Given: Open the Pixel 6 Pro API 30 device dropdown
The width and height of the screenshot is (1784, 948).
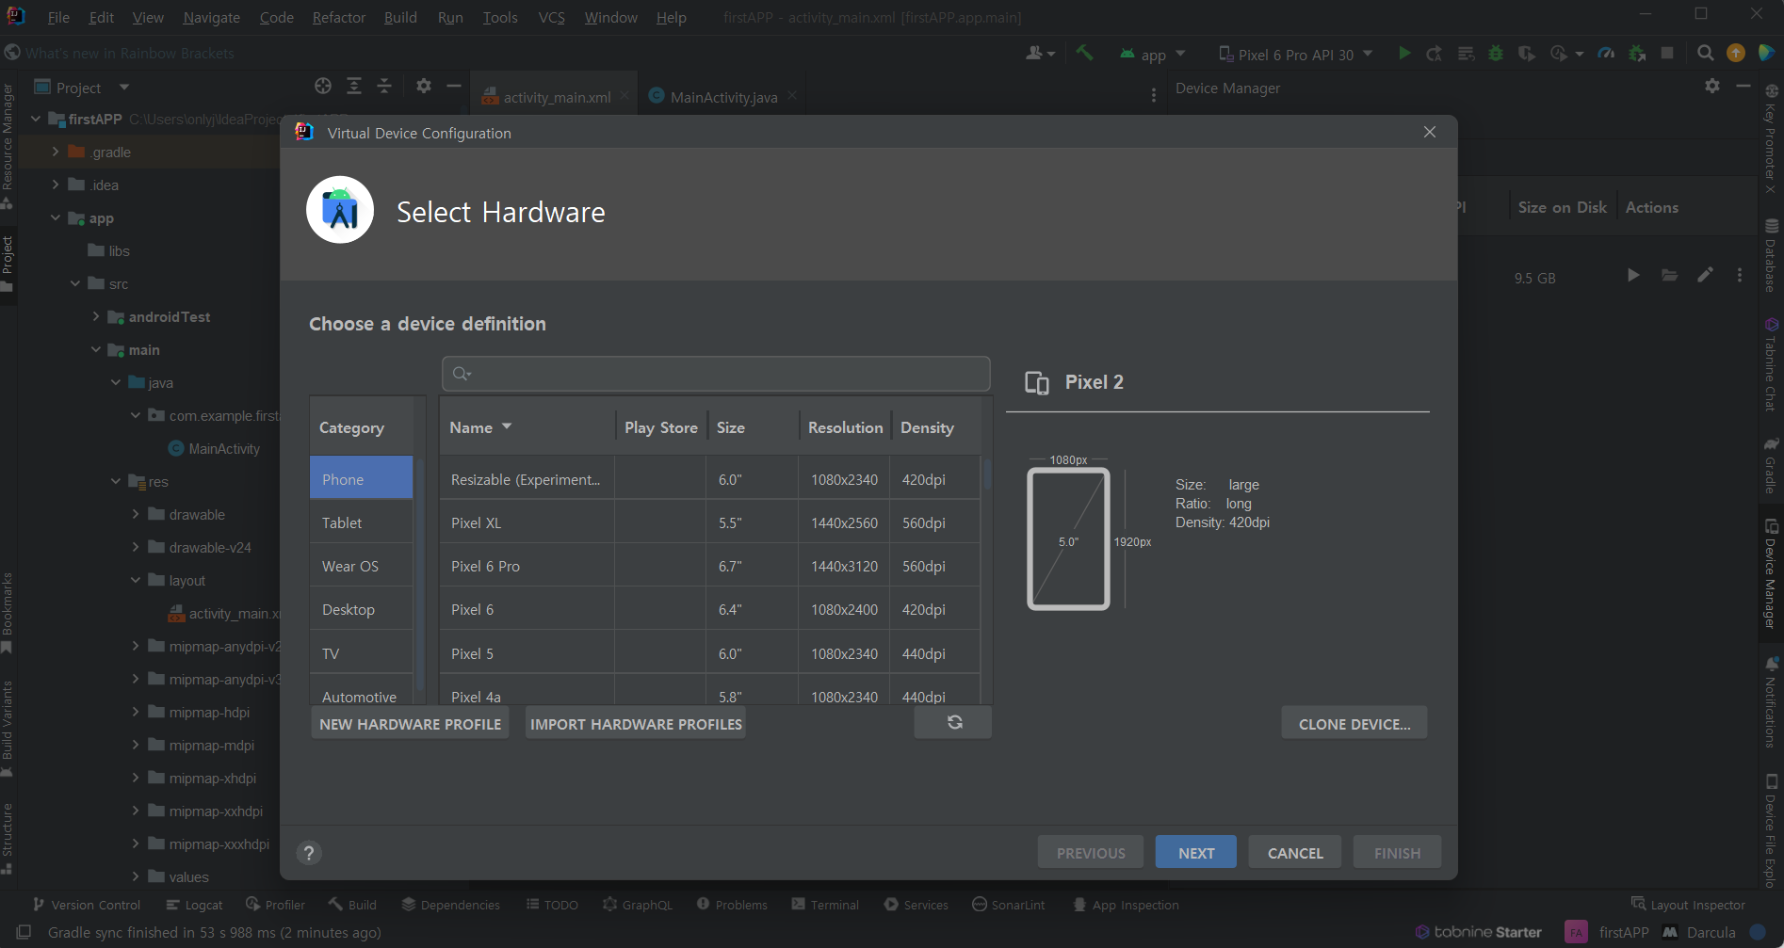Looking at the screenshot, I should (x=1296, y=55).
